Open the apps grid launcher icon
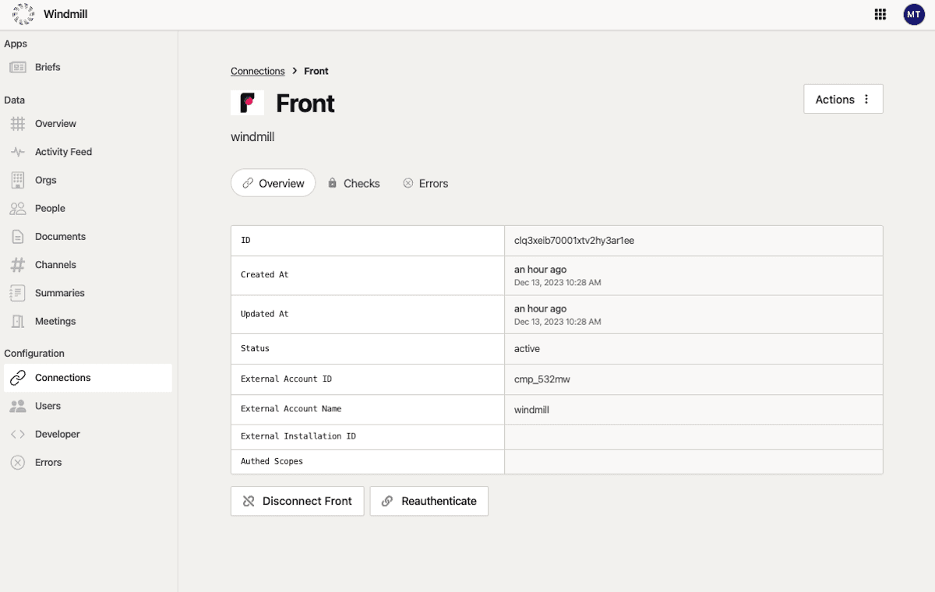This screenshot has height=592, width=935. pos(880,14)
